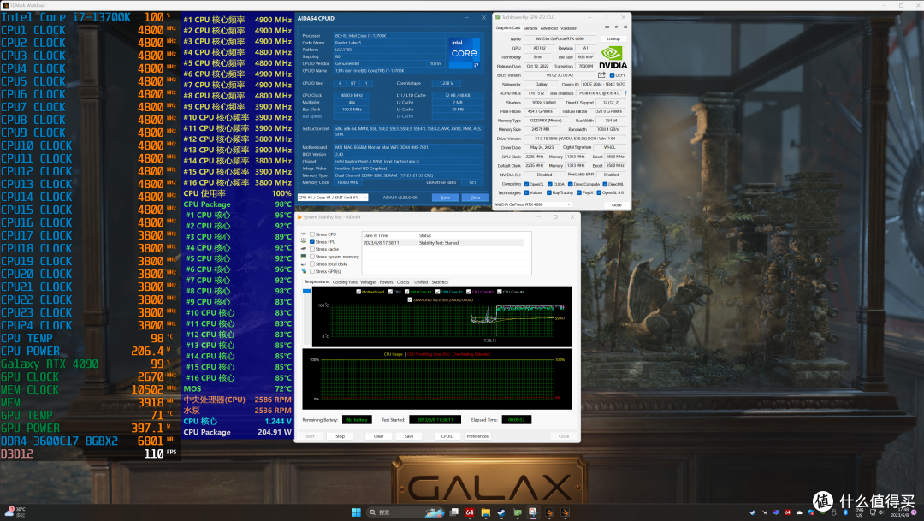Open File Explorer from the taskbar
Screen dimensions: 924x521
[486, 512]
